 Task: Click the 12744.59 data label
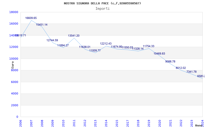coord(52,40)
